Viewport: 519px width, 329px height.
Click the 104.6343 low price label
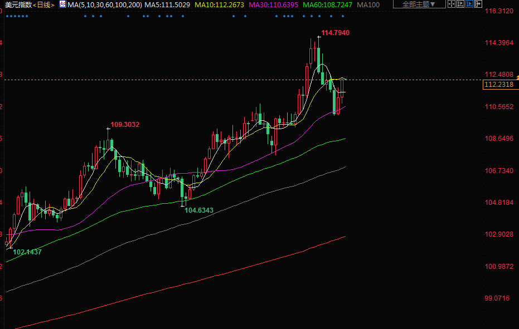pyautogui.click(x=199, y=210)
